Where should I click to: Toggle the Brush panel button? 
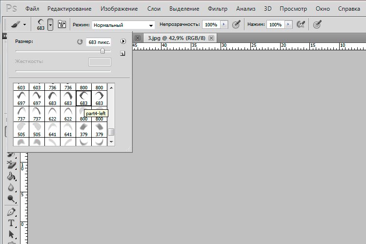(62, 24)
